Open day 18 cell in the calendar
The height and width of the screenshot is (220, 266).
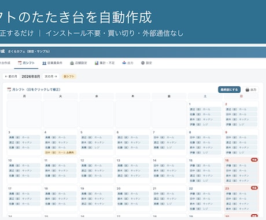60,199
